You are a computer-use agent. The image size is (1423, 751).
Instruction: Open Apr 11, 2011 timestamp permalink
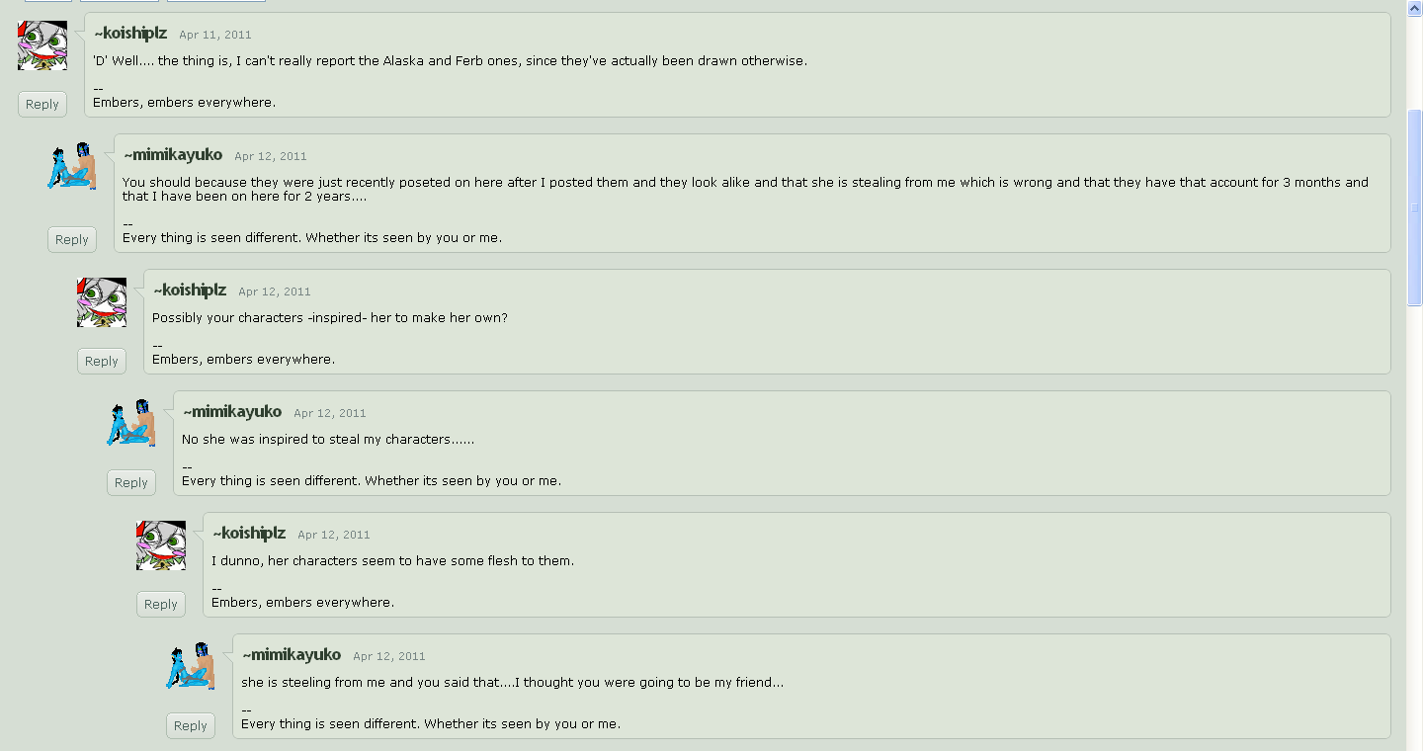(215, 35)
